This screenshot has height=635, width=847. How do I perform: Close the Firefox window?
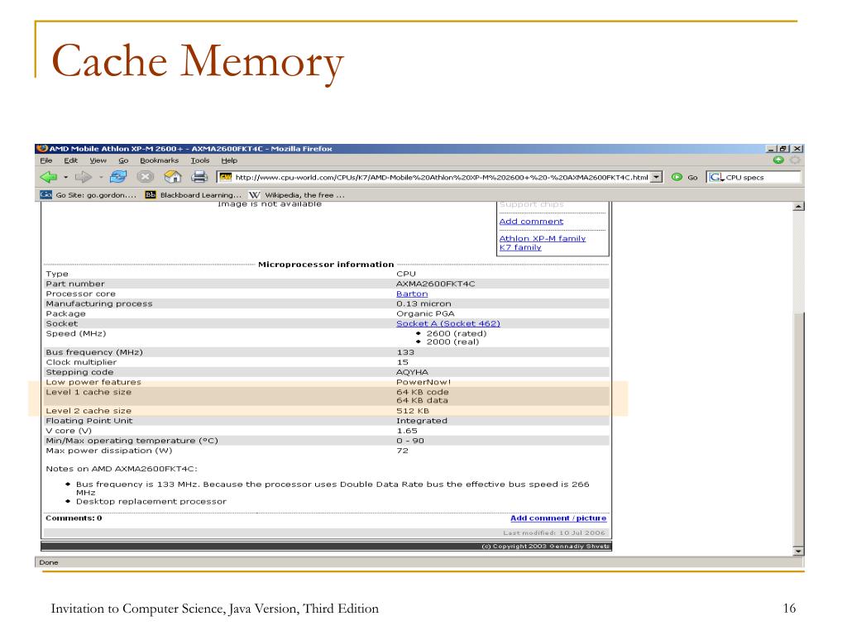click(x=797, y=149)
